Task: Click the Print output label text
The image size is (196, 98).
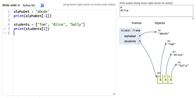Action: (146, 3)
